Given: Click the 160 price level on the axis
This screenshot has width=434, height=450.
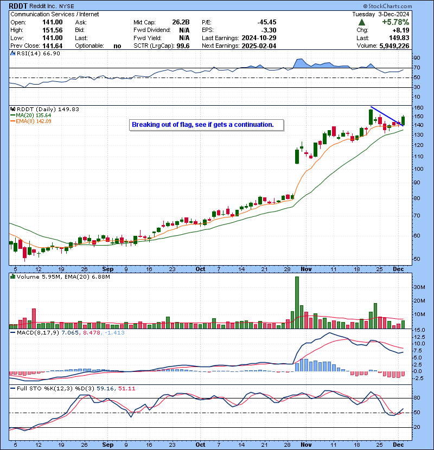Looking at the screenshot, I should 419,108.
